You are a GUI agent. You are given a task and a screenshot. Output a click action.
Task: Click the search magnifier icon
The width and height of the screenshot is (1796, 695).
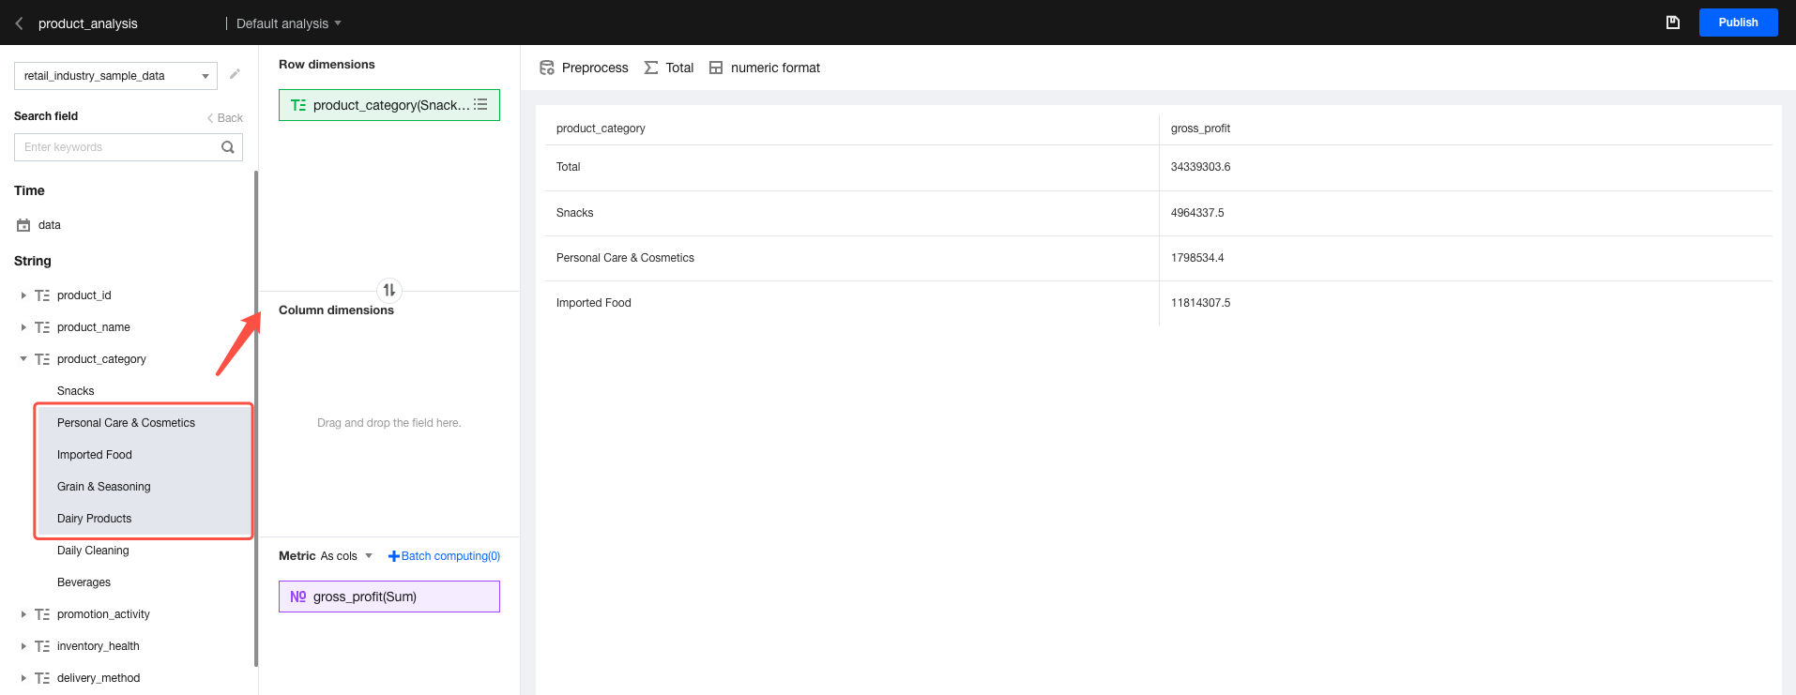tap(227, 147)
